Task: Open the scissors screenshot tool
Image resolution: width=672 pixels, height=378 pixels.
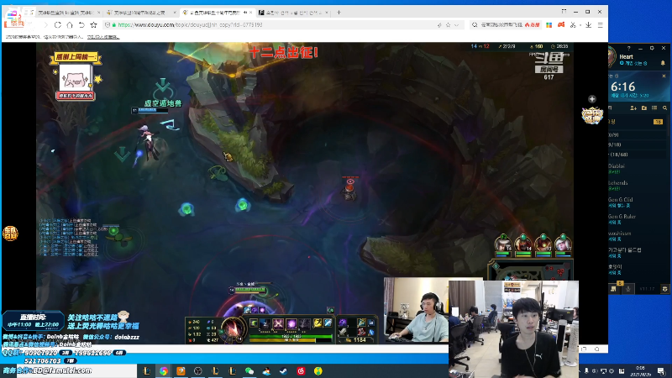Action: click(573, 25)
